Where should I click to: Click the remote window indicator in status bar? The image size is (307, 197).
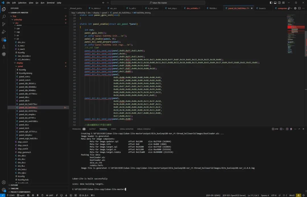coord(3,195)
